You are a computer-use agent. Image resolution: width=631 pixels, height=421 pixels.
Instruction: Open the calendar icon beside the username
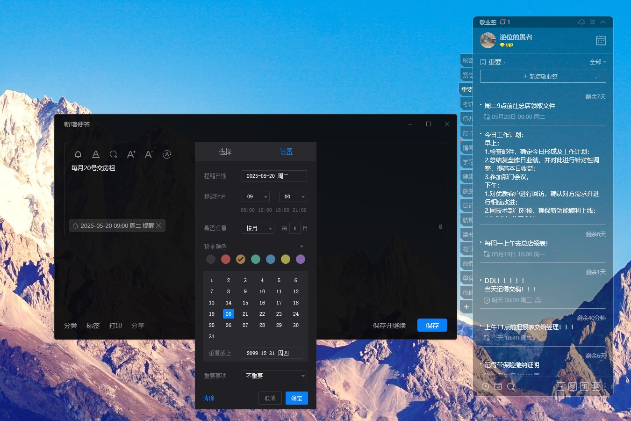tap(601, 41)
